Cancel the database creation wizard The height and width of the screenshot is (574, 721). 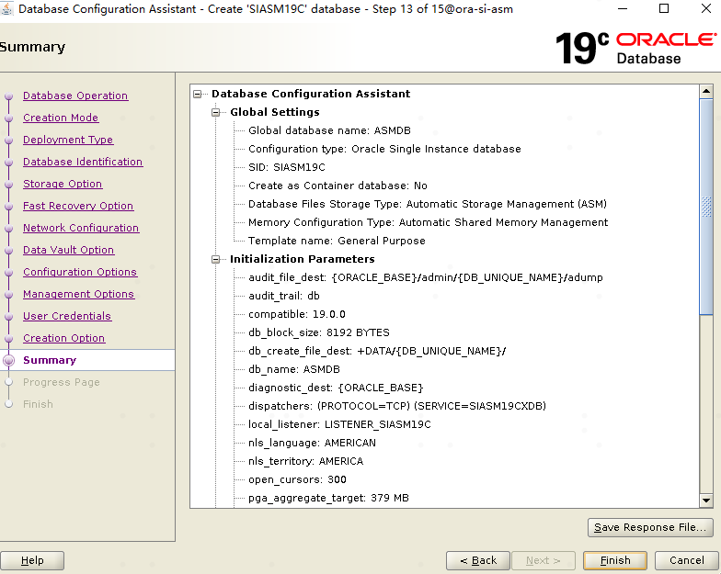(x=686, y=560)
